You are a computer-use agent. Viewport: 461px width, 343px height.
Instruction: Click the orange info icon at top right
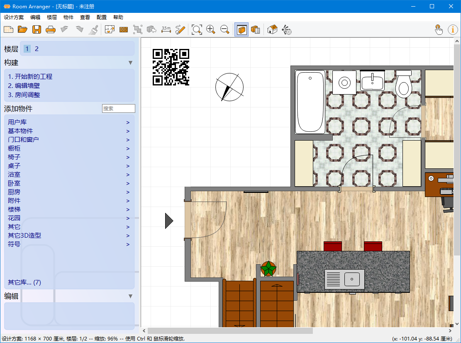coord(453,29)
